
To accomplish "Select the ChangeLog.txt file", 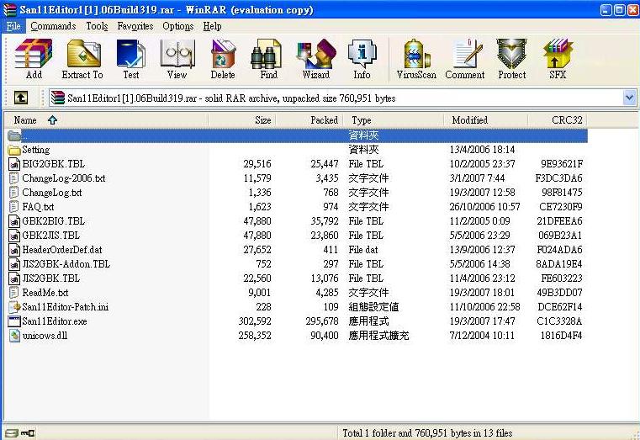I will [52, 193].
